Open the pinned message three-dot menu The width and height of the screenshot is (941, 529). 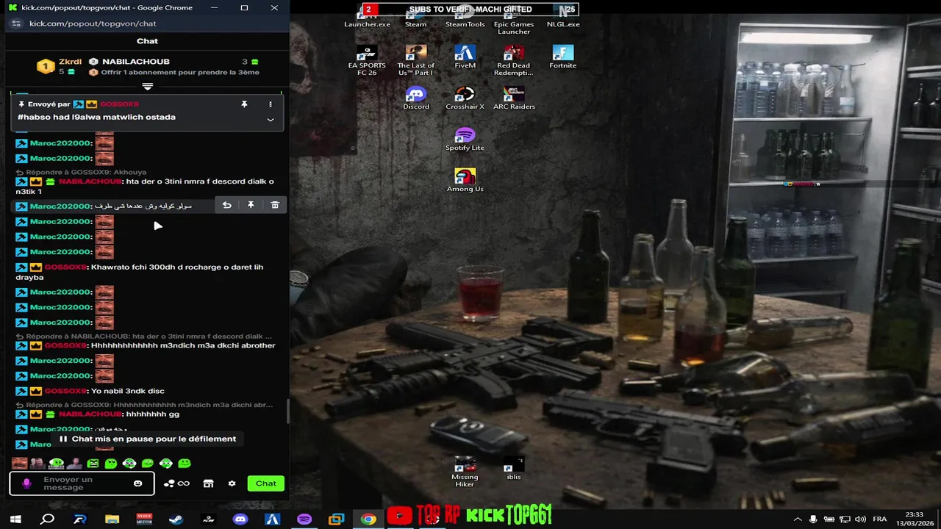270,104
